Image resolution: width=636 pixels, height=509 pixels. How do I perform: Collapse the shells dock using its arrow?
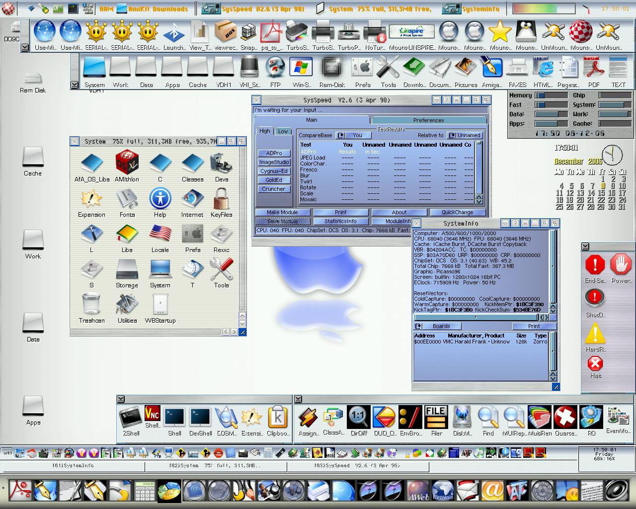coord(121,399)
